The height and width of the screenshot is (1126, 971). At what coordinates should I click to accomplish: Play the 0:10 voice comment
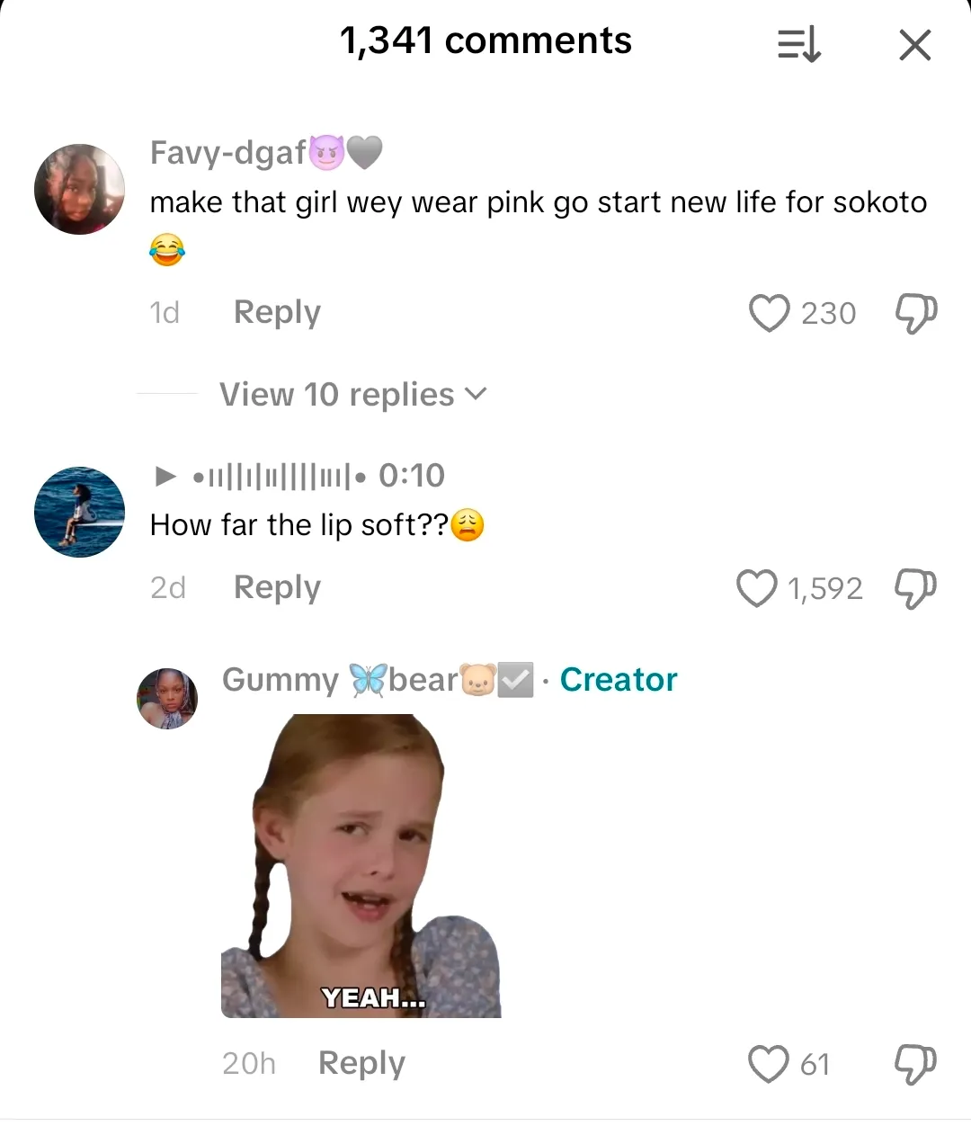point(165,476)
